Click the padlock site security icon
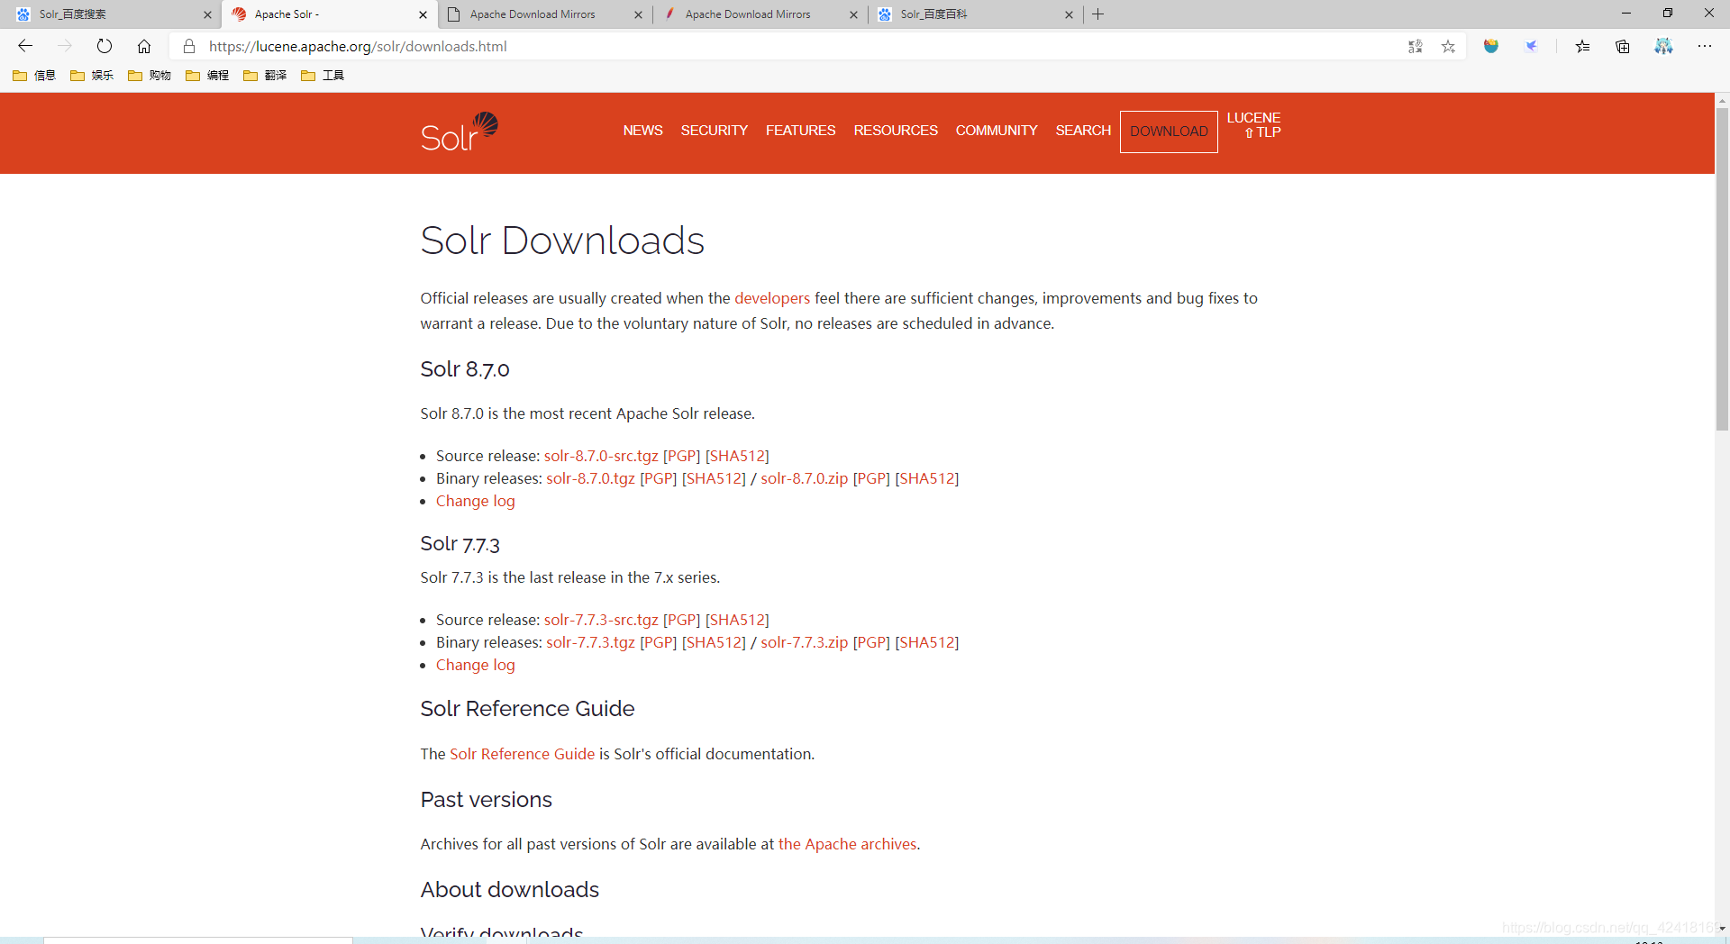The image size is (1730, 944). [189, 46]
